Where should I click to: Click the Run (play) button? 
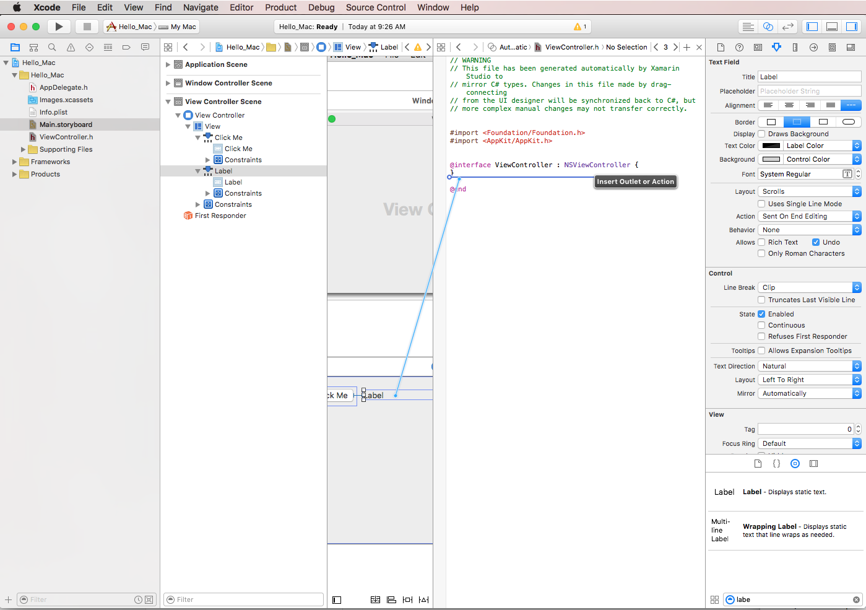pyautogui.click(x=59, y=27)
